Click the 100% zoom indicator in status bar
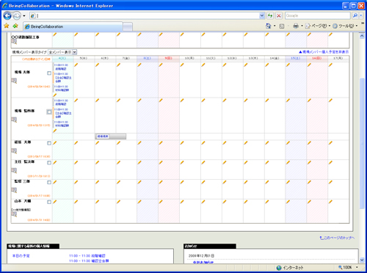Screen dimensions: 367x273 (345, 267)
